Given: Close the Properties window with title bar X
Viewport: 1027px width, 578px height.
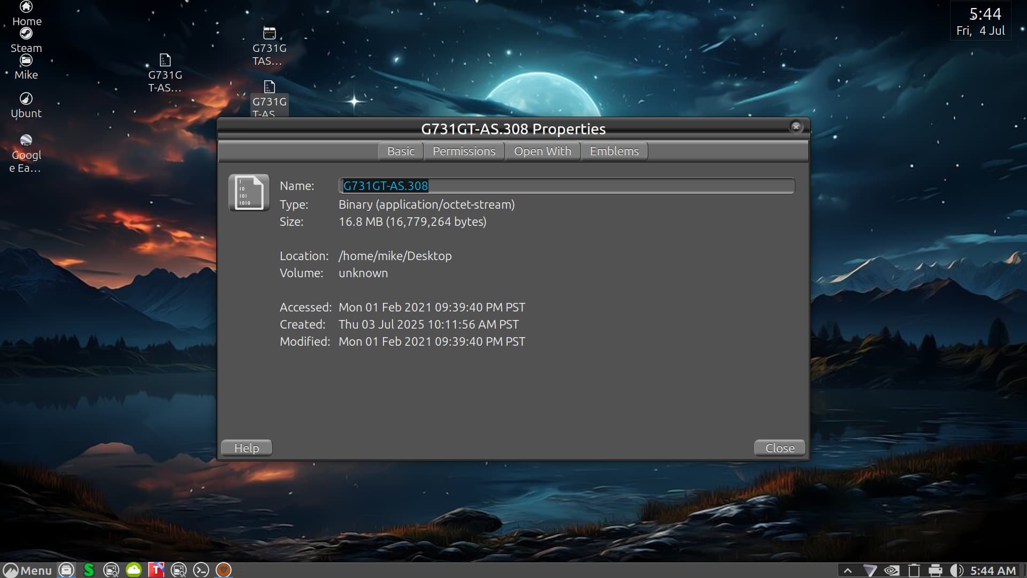Looking at the screenshot, I should (x=796, y=127).
